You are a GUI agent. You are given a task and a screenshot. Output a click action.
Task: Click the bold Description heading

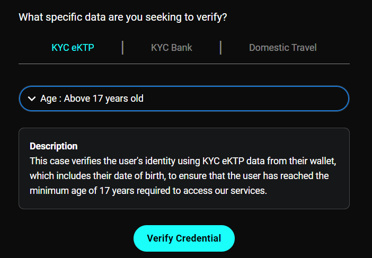point(54,146)
